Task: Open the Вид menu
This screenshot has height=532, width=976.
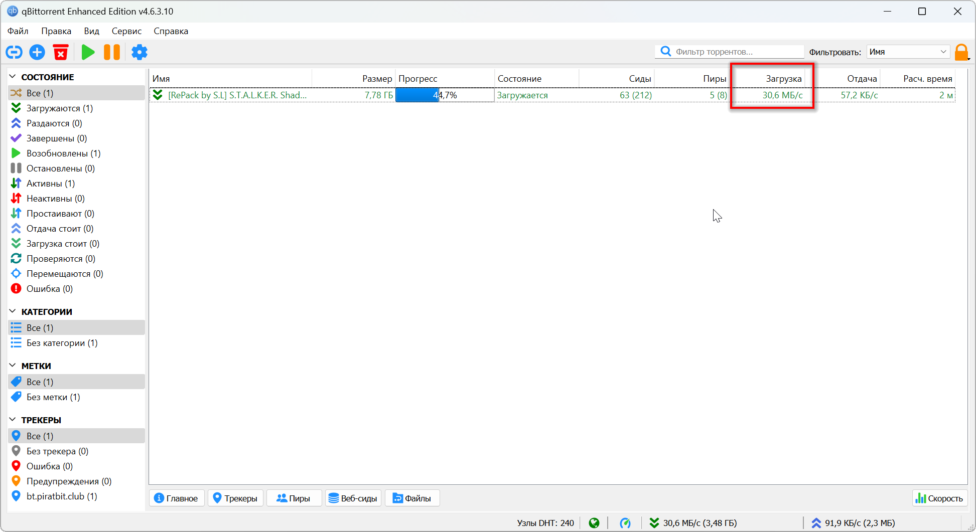Action: (91, 31)
